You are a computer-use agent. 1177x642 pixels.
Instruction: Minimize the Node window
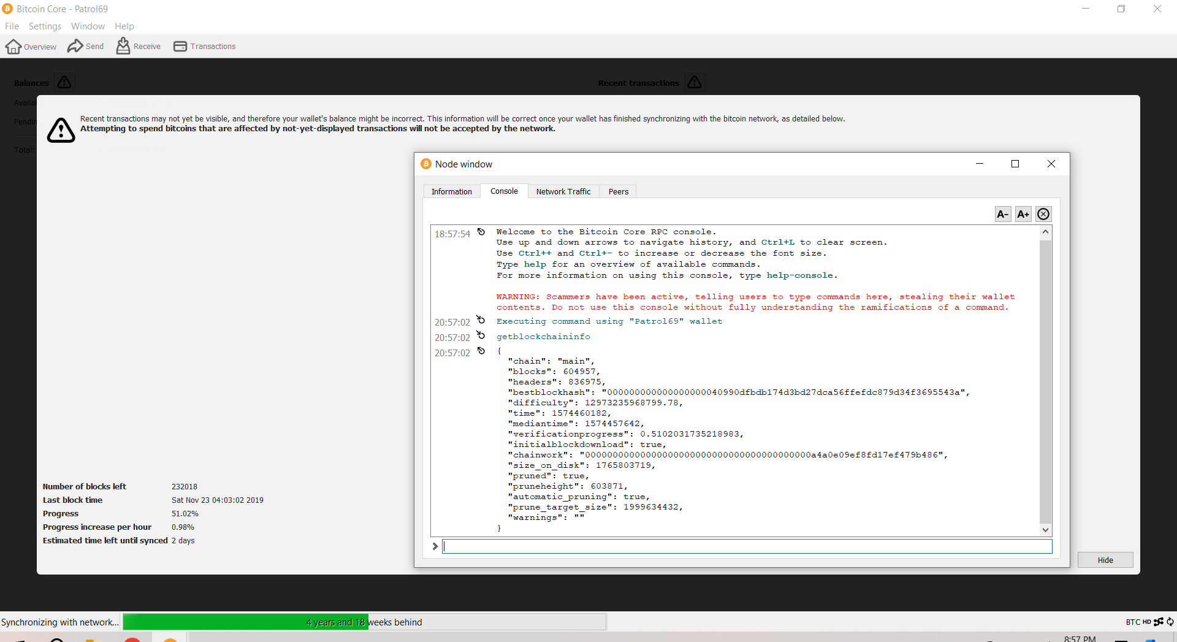click(x=980, y=164)
